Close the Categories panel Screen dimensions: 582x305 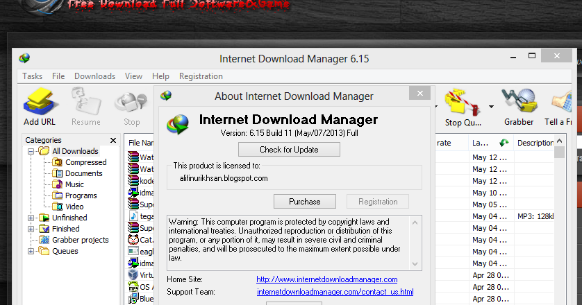point(113,141)
